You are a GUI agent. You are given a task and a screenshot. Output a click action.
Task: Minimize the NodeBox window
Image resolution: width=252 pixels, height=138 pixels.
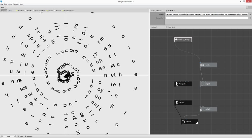[240, 2]
